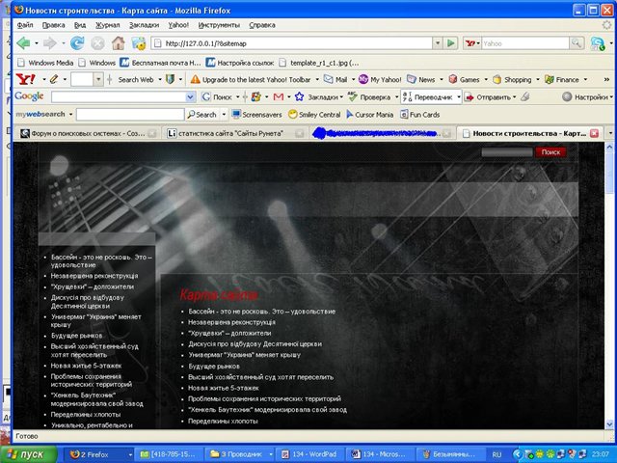Open the Файл menu
Image resolution: width=617 pixels, height=463 pixels.
pyautogui.click(x=25, y=25)
